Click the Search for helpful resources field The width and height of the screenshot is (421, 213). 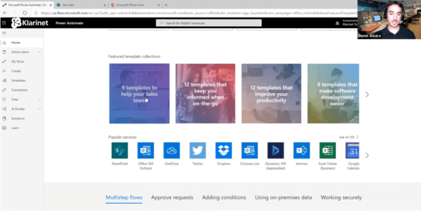[x=208, y=23]
